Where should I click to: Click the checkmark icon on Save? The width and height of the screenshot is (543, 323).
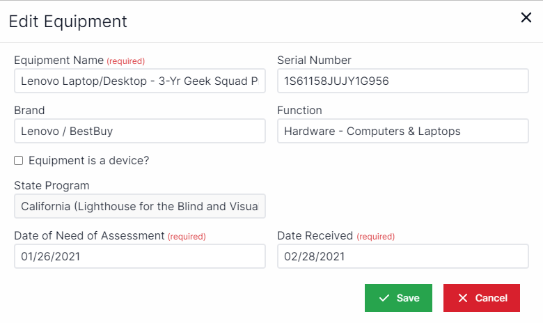[x=384, y=298]
